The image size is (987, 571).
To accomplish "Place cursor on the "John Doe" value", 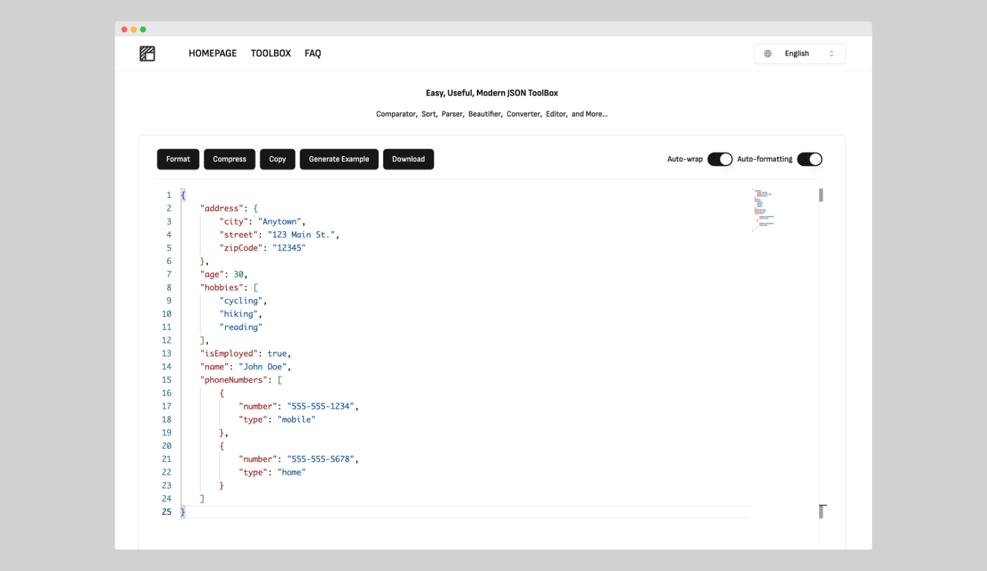I will point(263,366).
